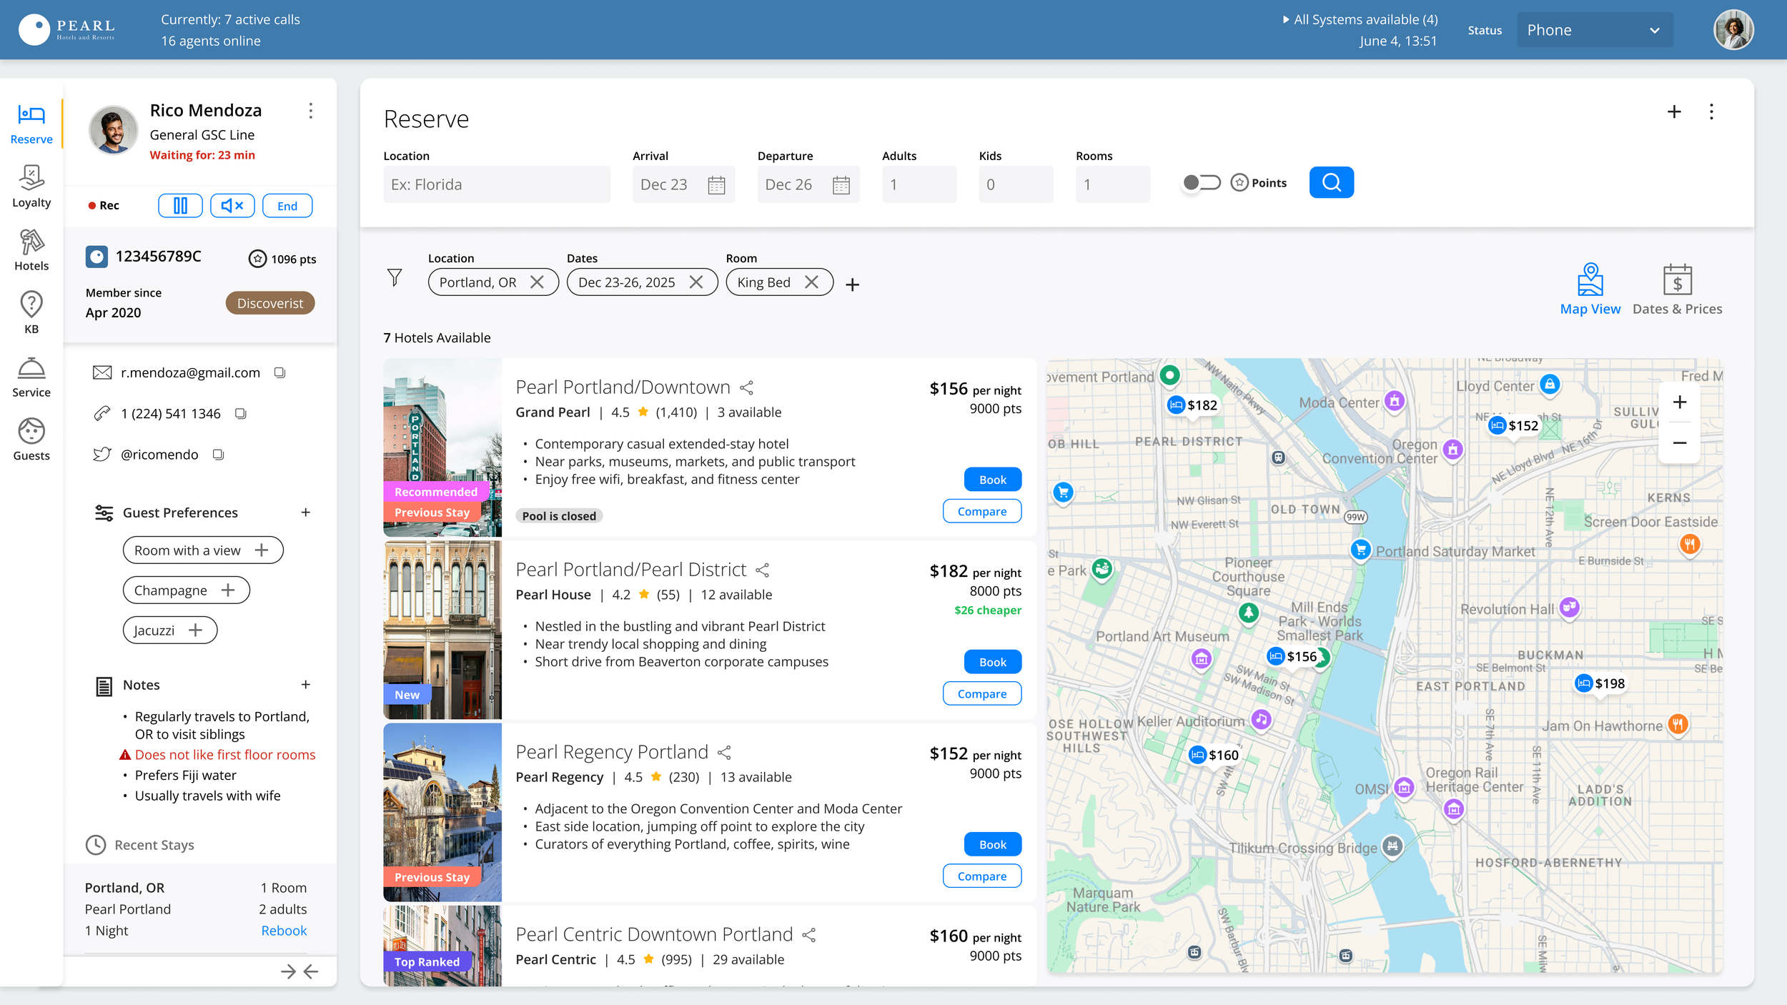Screen dimensions: 1787x1005
Task: Remove the Portland, OR location filter
Action: coord(537,282)
